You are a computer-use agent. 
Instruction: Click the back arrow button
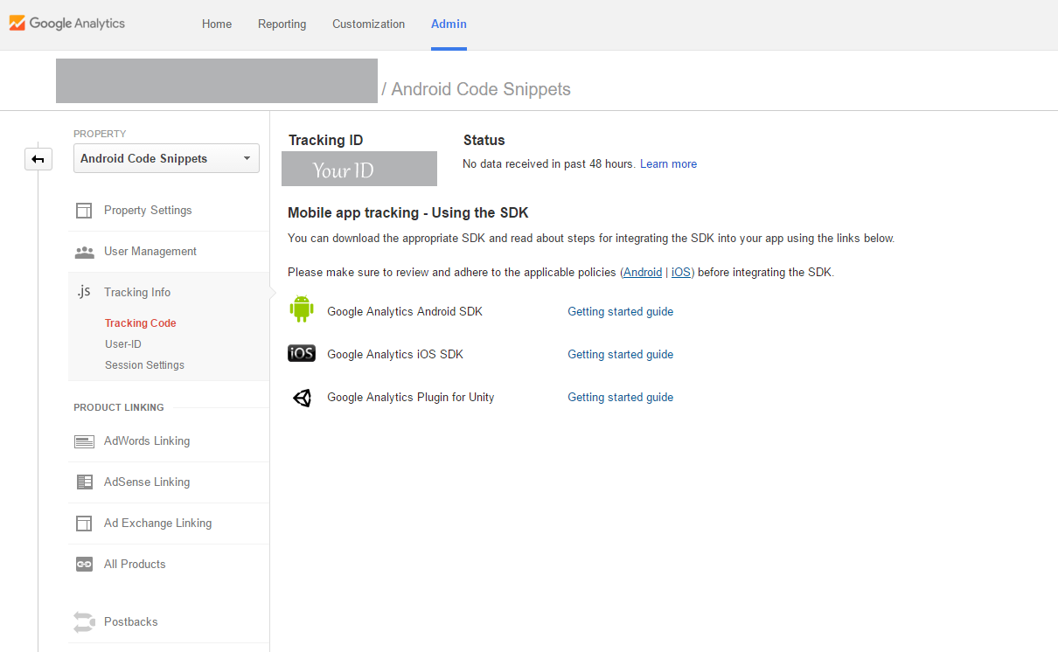pos(38,159)
